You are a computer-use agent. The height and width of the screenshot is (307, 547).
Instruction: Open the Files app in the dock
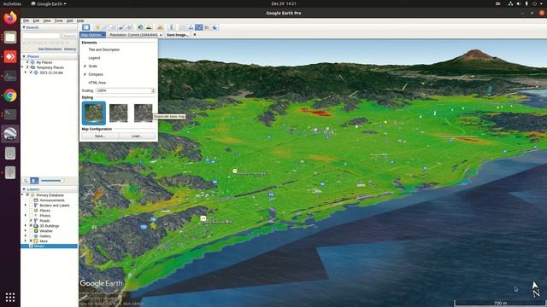point(10,37)
